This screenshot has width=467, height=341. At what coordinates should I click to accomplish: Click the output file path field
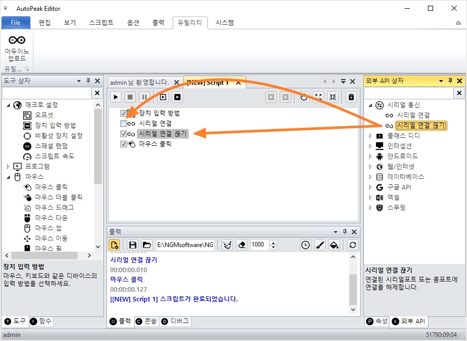185,245
